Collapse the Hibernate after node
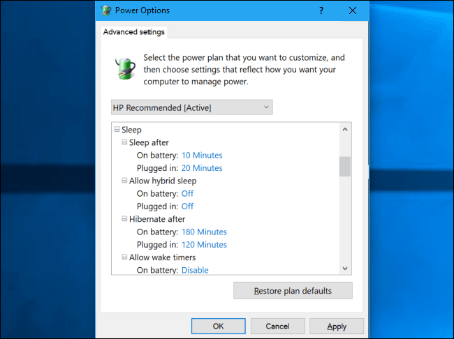454x339 pixels. tap(124, 218)
